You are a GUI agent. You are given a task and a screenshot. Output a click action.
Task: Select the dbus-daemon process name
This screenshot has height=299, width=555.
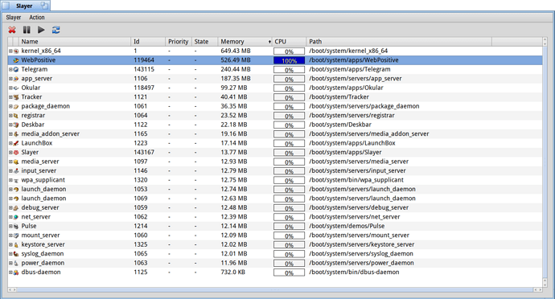[x=41, y=272]
